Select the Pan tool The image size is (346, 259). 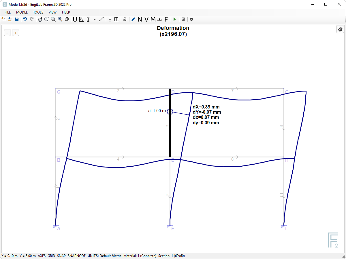pos(40,19)
